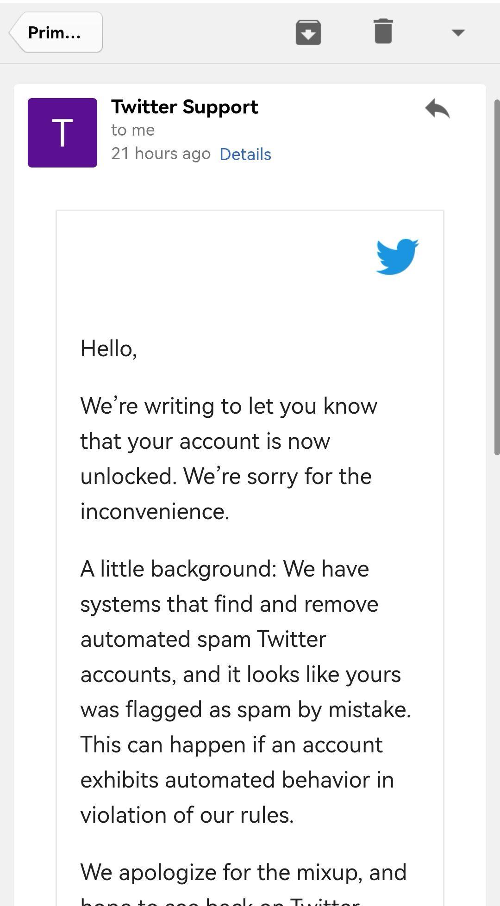Reply using the curved arrow icon
This screenshot has width=500, height=906.
pos(437,109)
